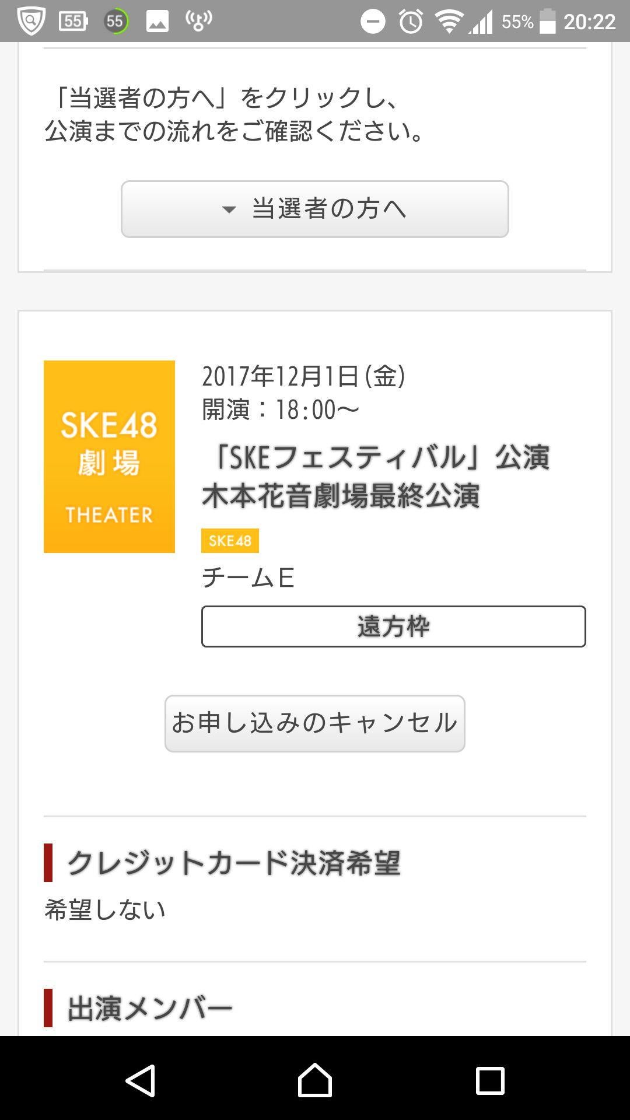Select the 遠方枠 option

coord(394,625)
